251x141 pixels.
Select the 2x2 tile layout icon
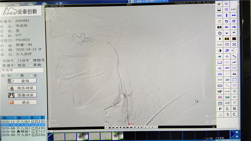pos(219,27)
